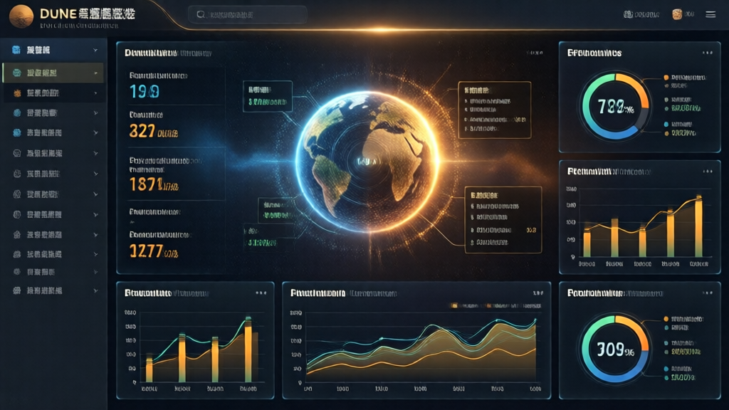The height and width of the screenshot is (410, 729).
Task: Expand the first sidebar item's chevron
Action: pos(95,51)
